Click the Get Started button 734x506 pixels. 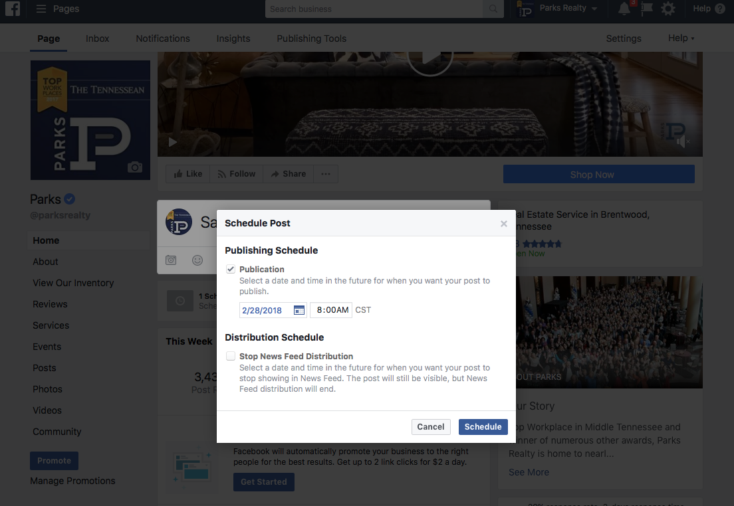coord(263,482)
